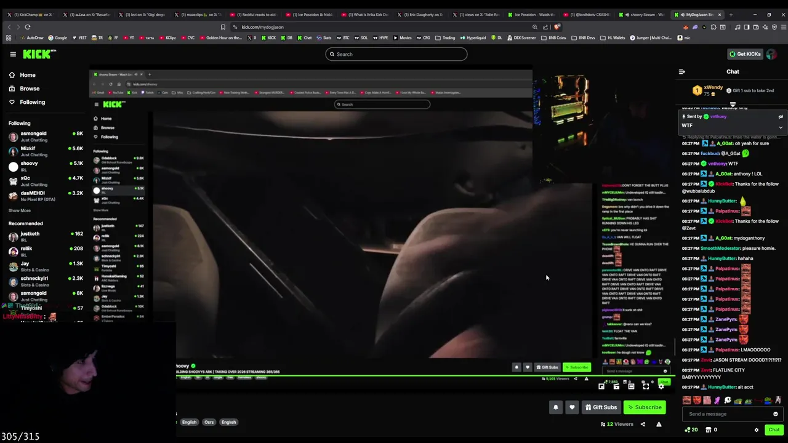Report the stream with warning triangle icon
Image resolution: width=788 pixels, height=443 pixels.
tap(659, 424)
